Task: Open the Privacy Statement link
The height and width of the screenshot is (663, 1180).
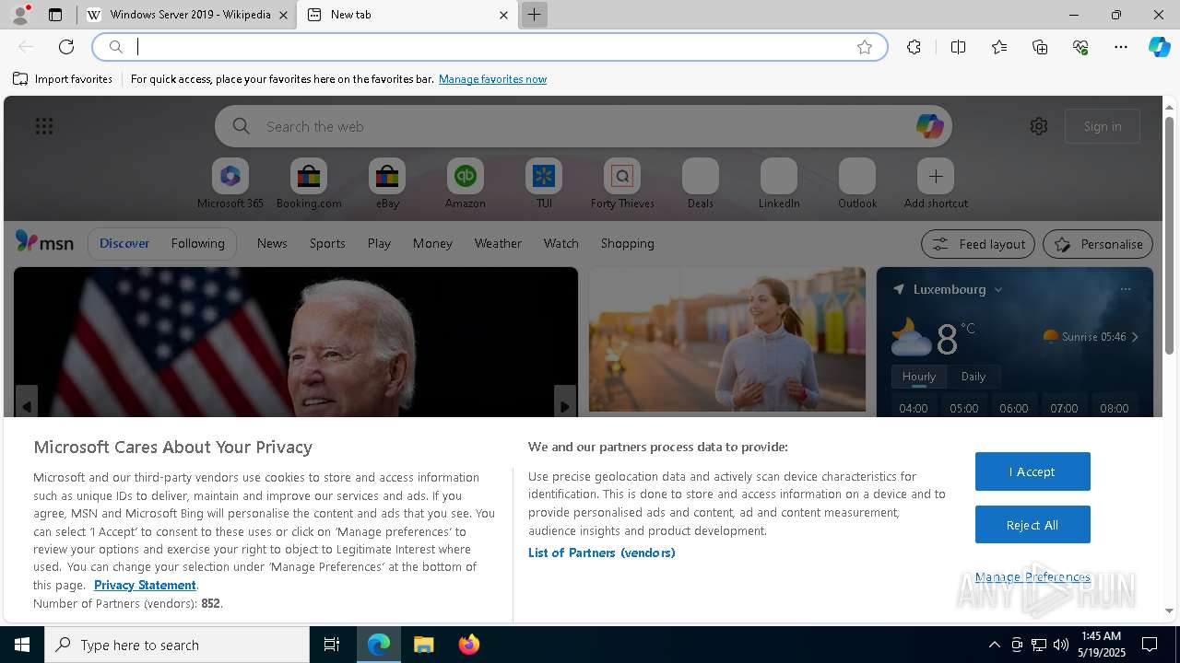Action: point(145,585)
